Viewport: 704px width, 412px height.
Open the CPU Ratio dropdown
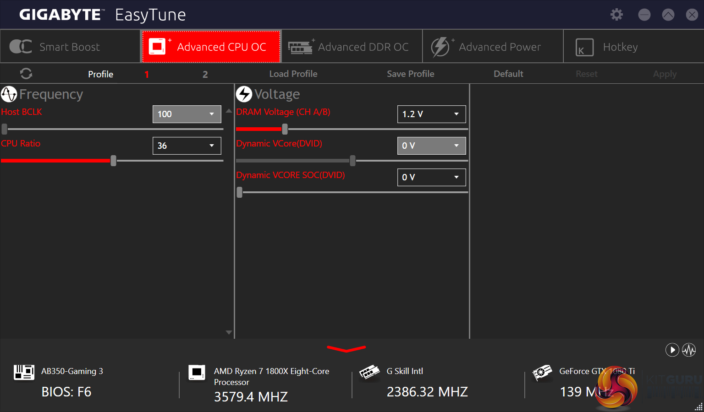187,146
